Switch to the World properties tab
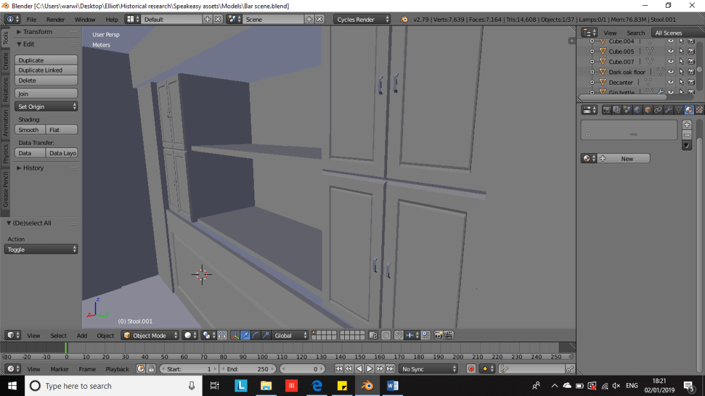The image size is (705, 396). point(637,110)
